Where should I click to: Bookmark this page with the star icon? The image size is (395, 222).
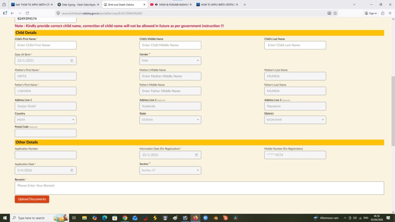(x=335, y=13)
